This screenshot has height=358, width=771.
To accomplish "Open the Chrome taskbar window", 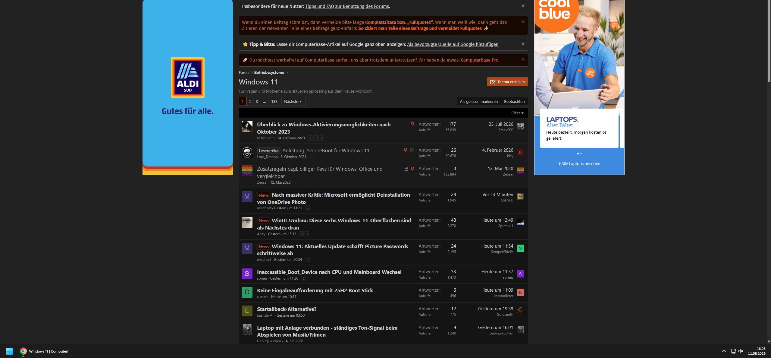I will coord(44,351).
